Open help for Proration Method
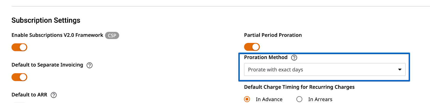The width and height of the screenshot is (430, 103). tap(294, 58)
